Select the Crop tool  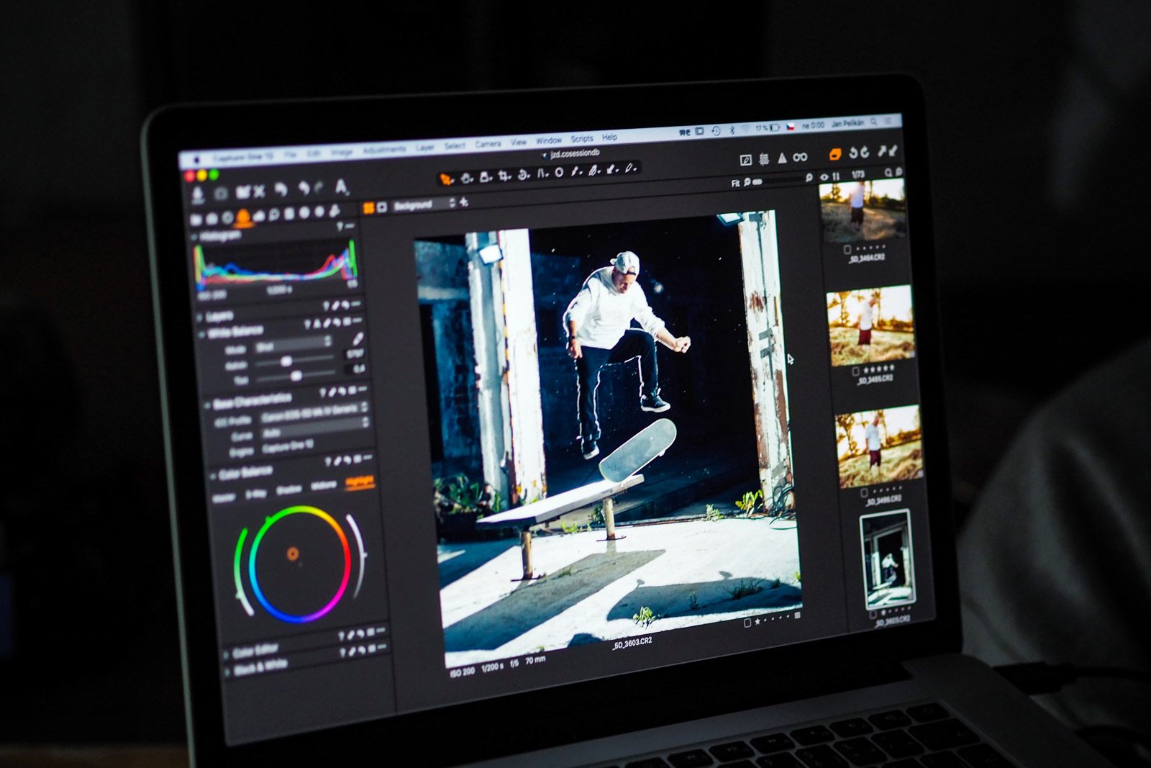click(504, 175)
